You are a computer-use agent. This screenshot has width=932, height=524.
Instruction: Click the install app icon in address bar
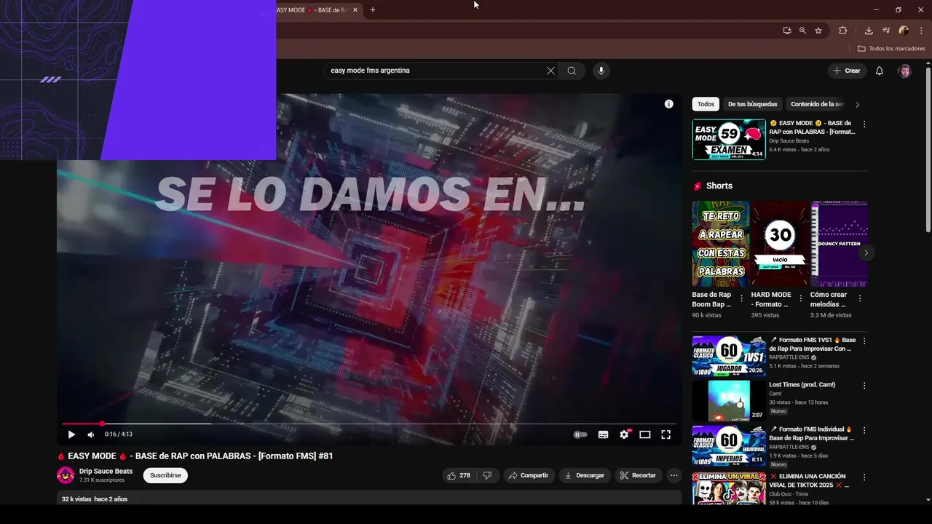pyautogui.click(x=787, y=31)
